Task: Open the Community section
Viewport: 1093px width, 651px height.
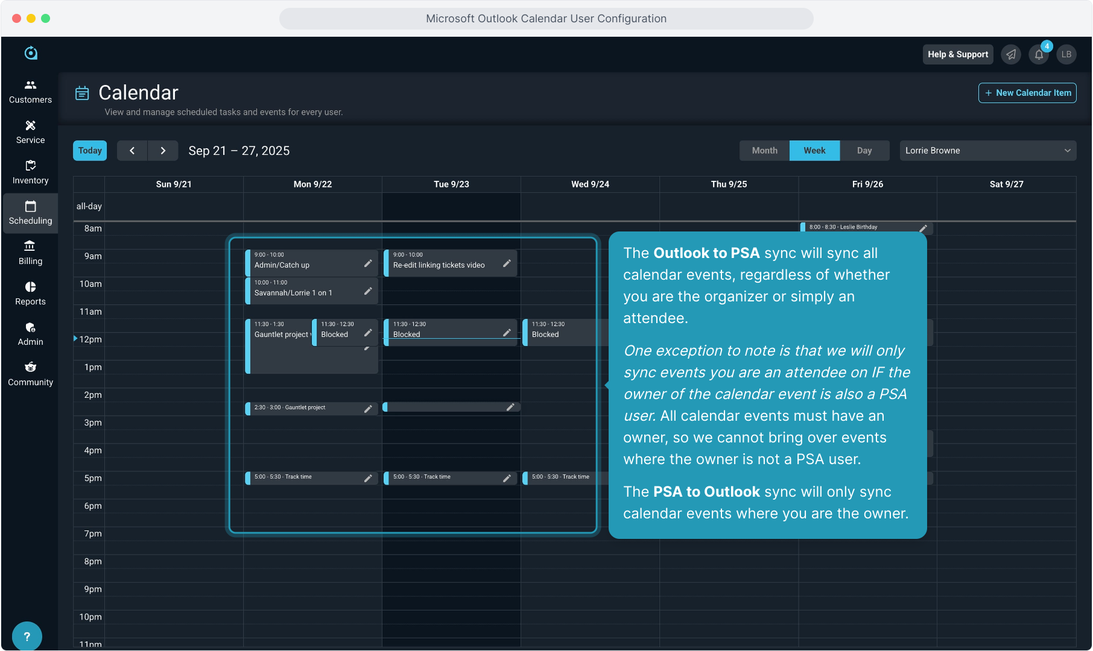Action: 30,374
